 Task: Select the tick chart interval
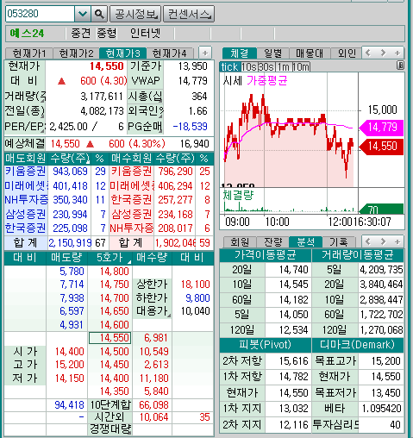point(230,66)
